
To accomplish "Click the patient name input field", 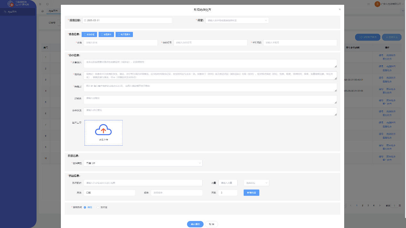I will pos(120,42).
